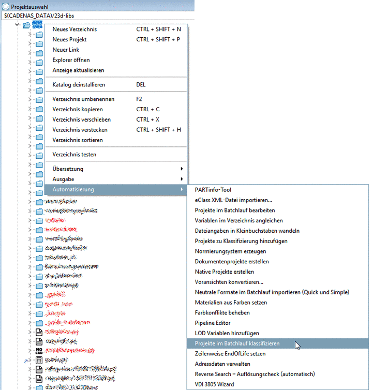Screen dimensions: 388x390
Task: Choose Adressdaten verwalten
Action: [278, 364]
